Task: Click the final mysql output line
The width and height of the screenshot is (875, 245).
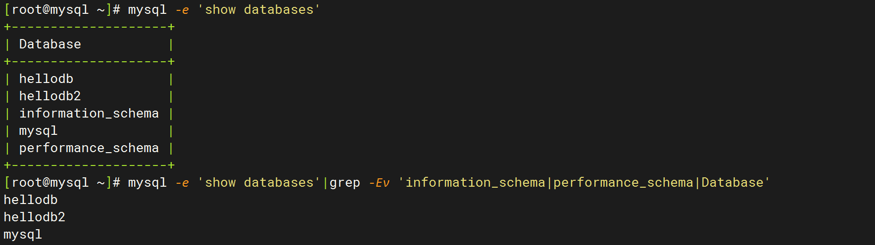Action: point(23,235)
